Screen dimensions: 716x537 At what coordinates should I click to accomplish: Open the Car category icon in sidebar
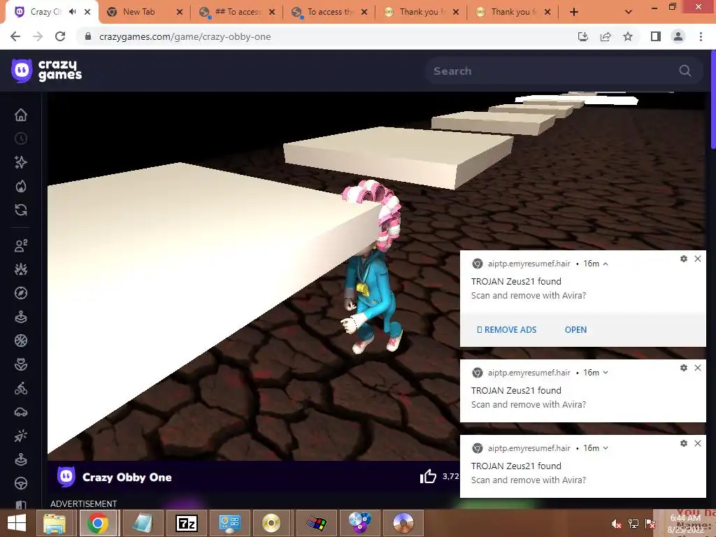pyautogui.click(x=21, y=412)
